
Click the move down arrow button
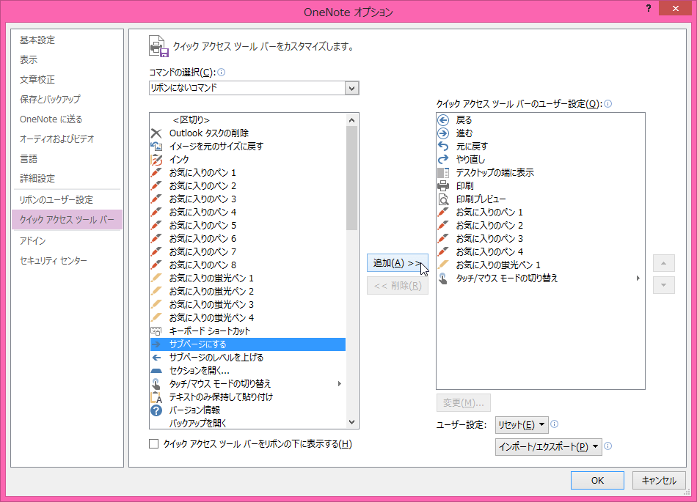point(664,285)
